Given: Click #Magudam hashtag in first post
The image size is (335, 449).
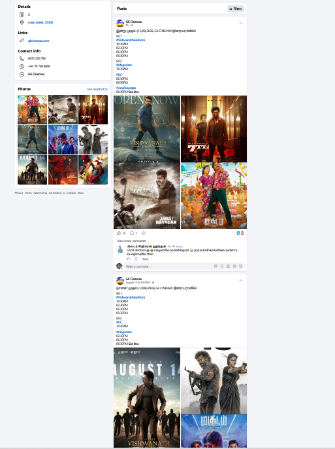Looking at the screenshot, I should (x=124, y=65).
